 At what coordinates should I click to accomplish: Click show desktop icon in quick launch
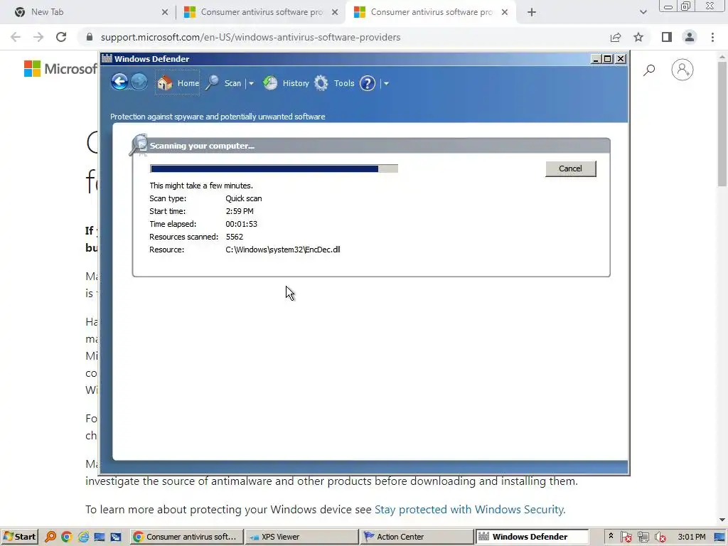point(100,537)
